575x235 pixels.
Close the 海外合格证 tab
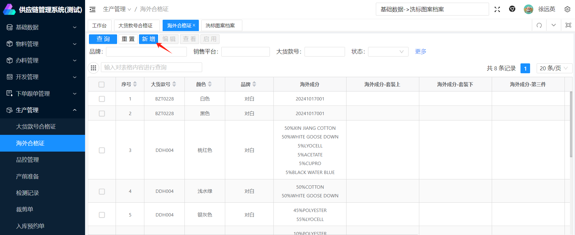tap(194, 25)
